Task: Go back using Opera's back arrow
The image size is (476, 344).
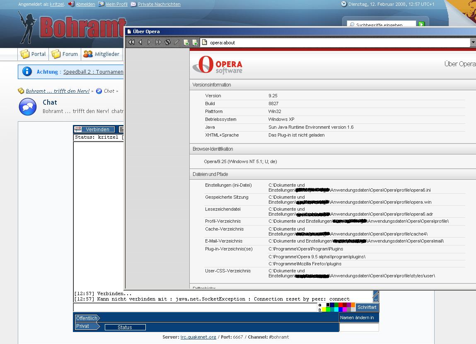Action: point(140,42)
